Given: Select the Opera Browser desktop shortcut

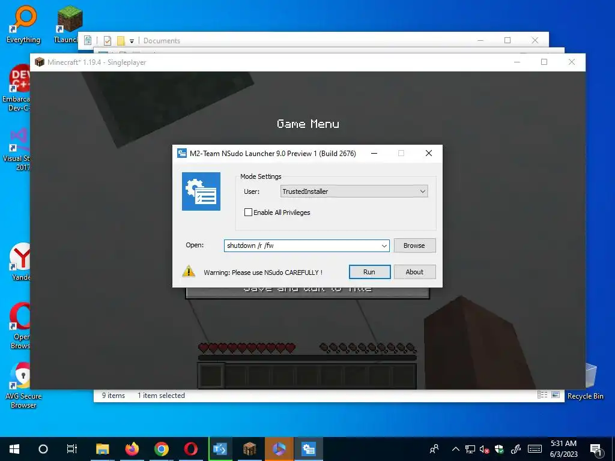Looking at the screenshot, I should point(20,325).
